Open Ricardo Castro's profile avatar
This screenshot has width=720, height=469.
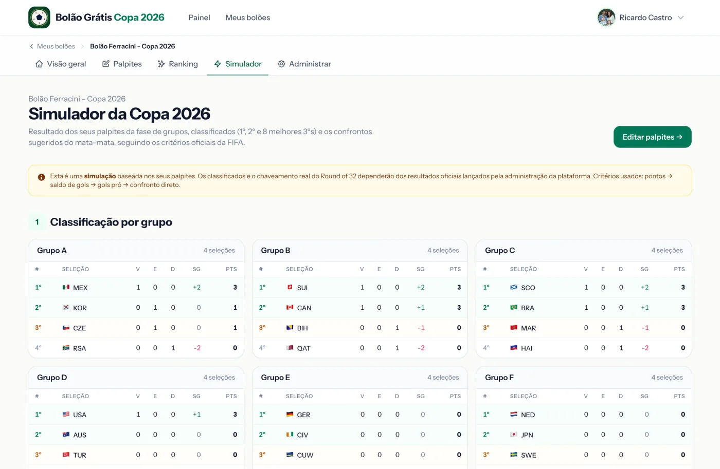(606, 17)
